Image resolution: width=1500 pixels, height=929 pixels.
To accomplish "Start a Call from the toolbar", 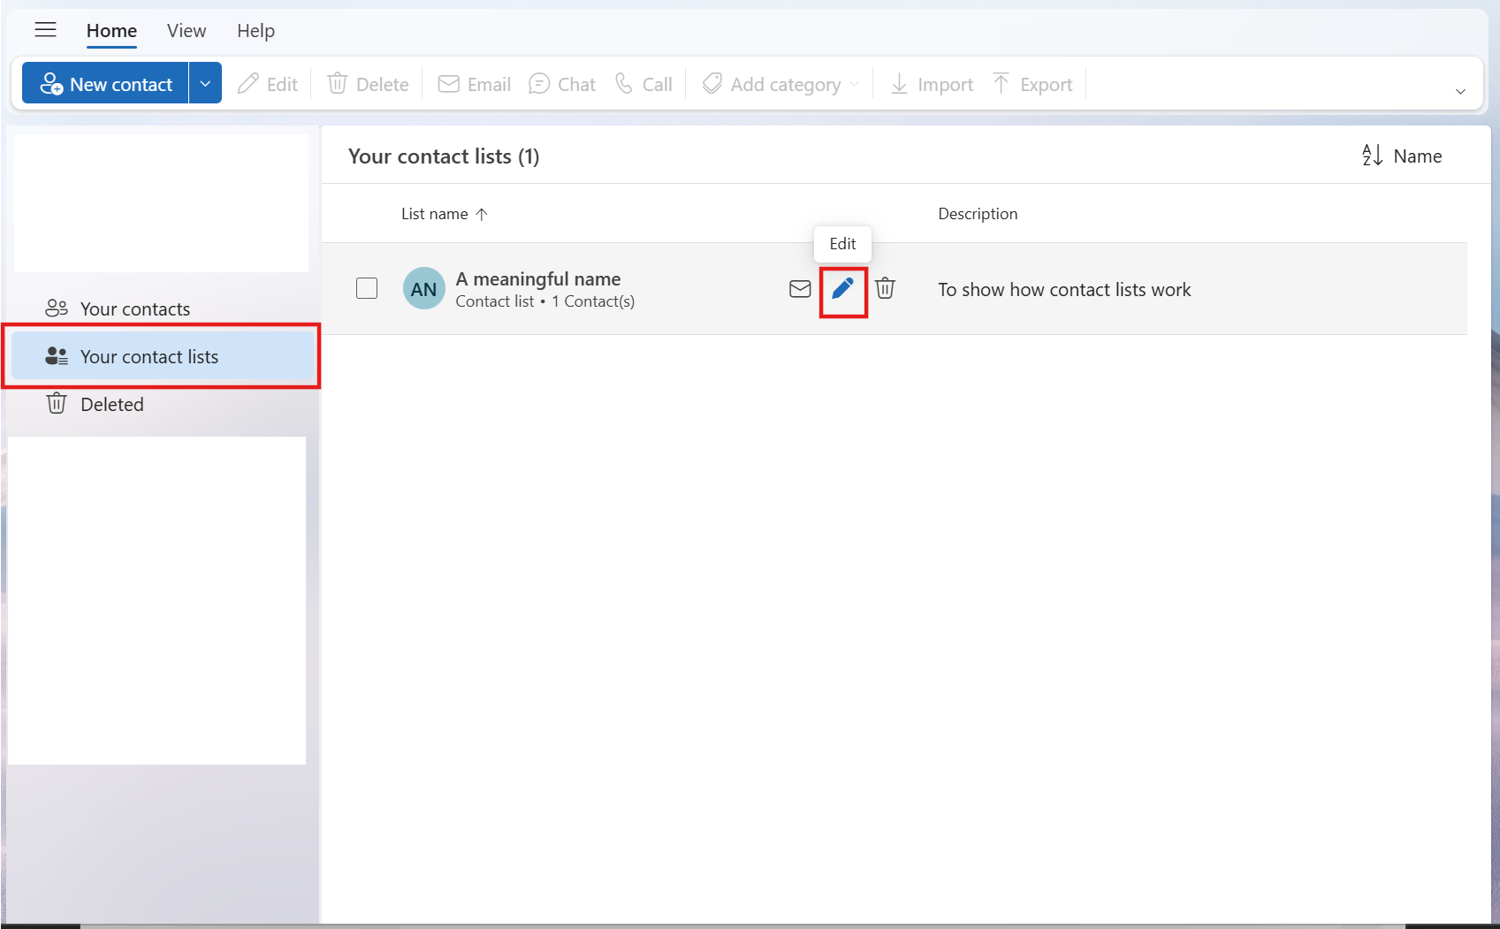I will point(643,83).
